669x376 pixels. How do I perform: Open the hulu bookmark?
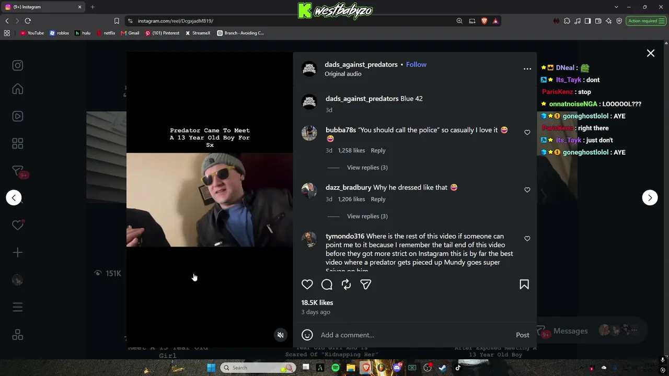pos(83,33)
